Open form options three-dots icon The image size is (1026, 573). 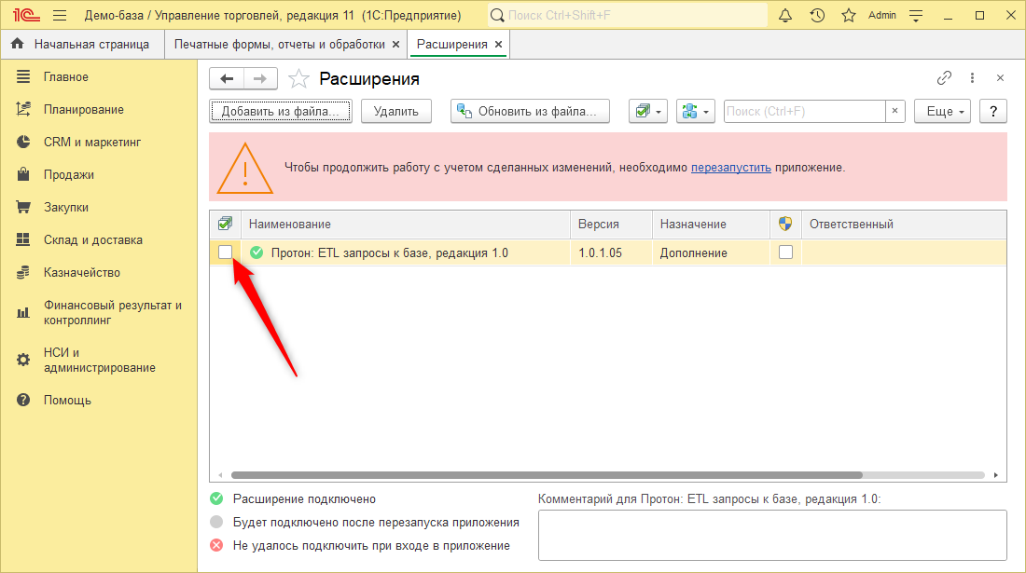[x=972, y=78]
